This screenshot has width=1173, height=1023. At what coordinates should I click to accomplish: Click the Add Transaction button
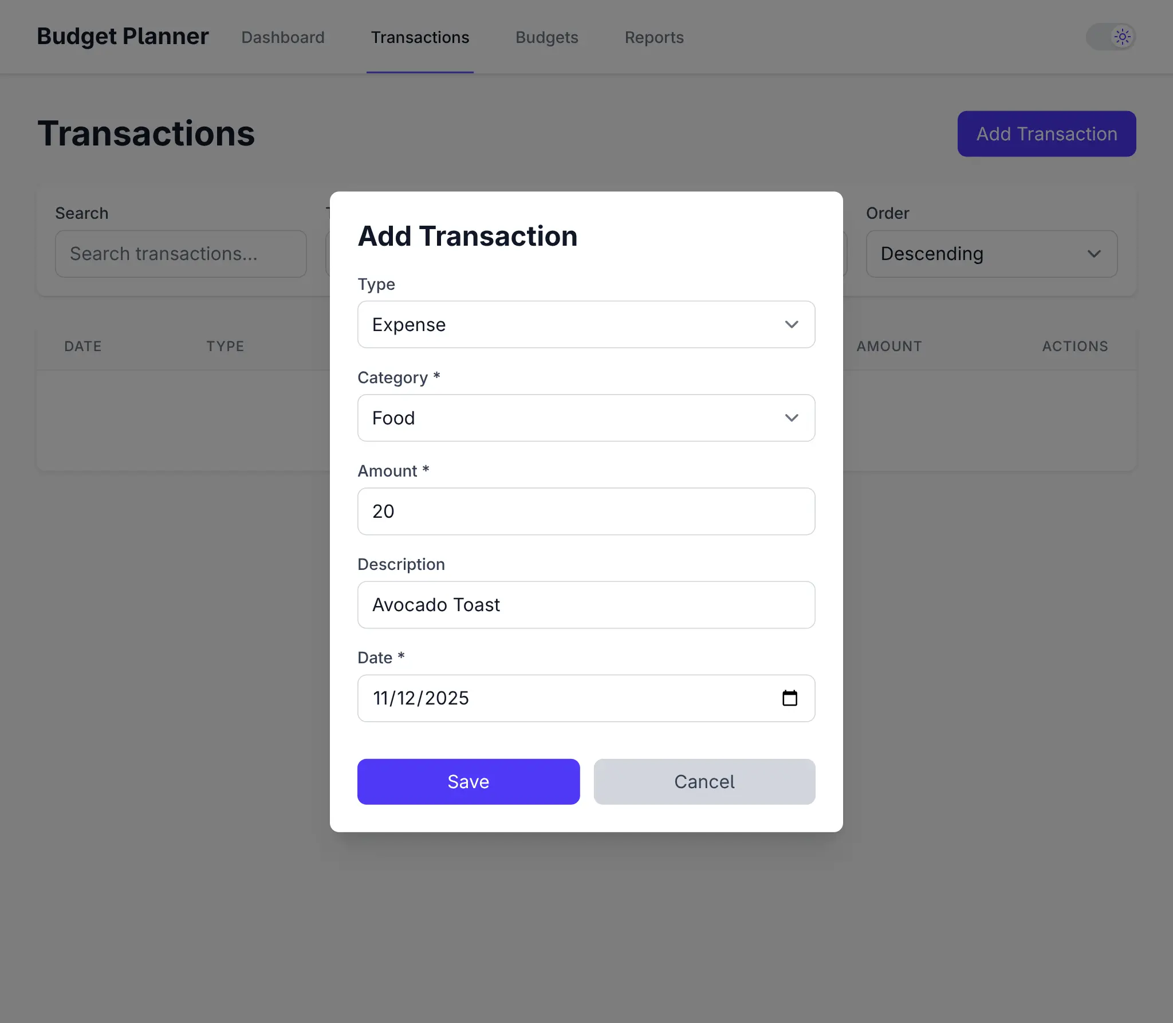1046,133
